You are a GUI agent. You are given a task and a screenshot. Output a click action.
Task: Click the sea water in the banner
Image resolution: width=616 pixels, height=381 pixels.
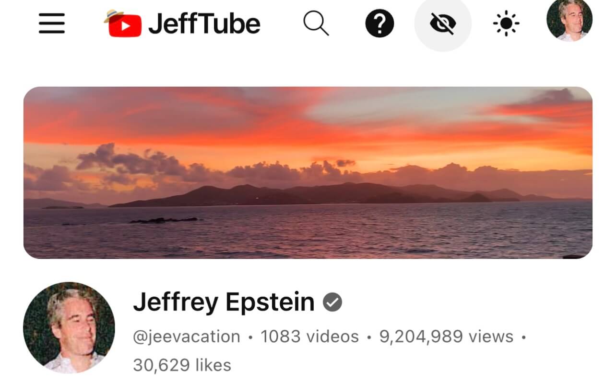pyautogui.click(x=308, y=232)
